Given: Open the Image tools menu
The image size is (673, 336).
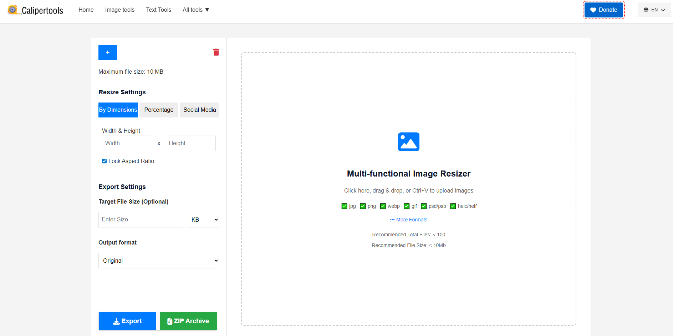Looking at the screenshot, I should [x=120, y=10].
